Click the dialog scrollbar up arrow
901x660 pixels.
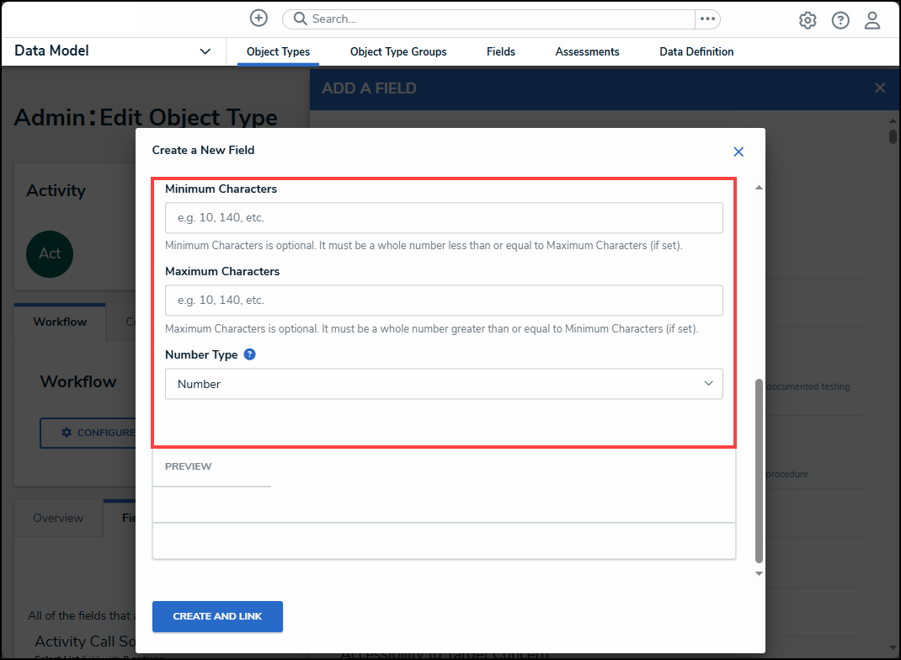pos(759,187)
